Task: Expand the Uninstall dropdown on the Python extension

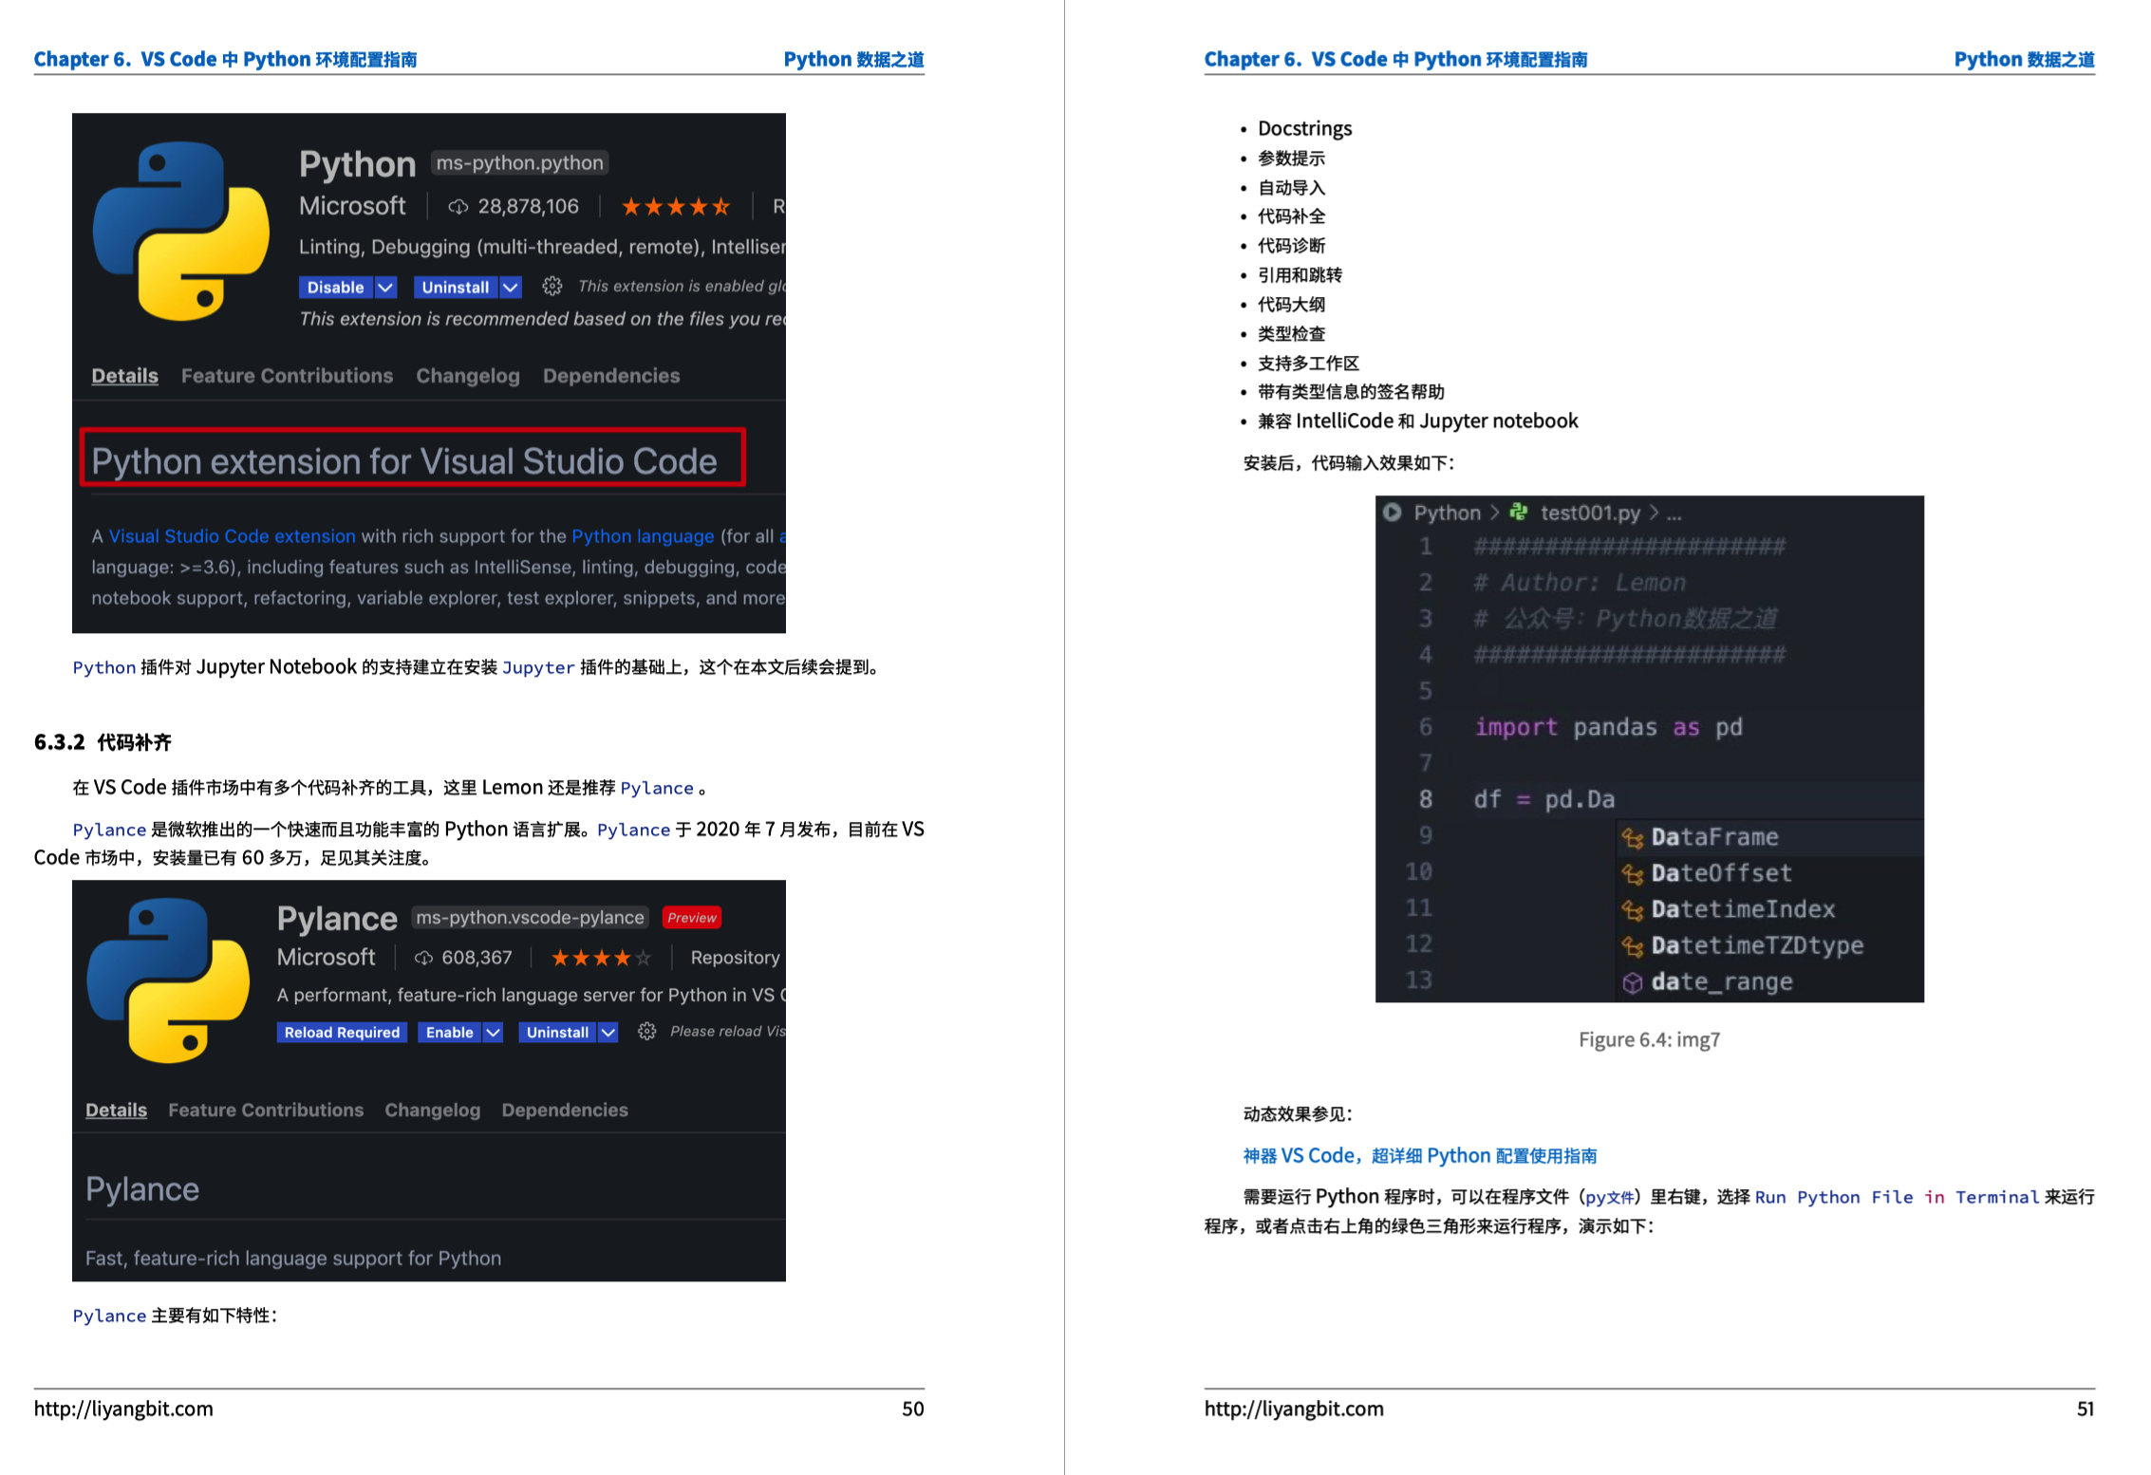Action: coord(510,286)
